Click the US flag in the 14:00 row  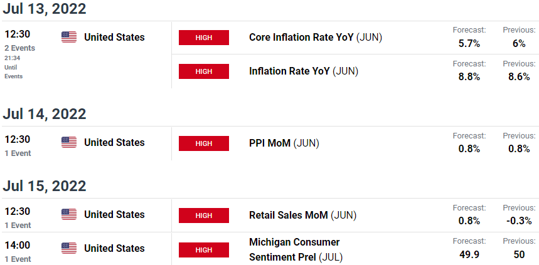tap(69, 248)
